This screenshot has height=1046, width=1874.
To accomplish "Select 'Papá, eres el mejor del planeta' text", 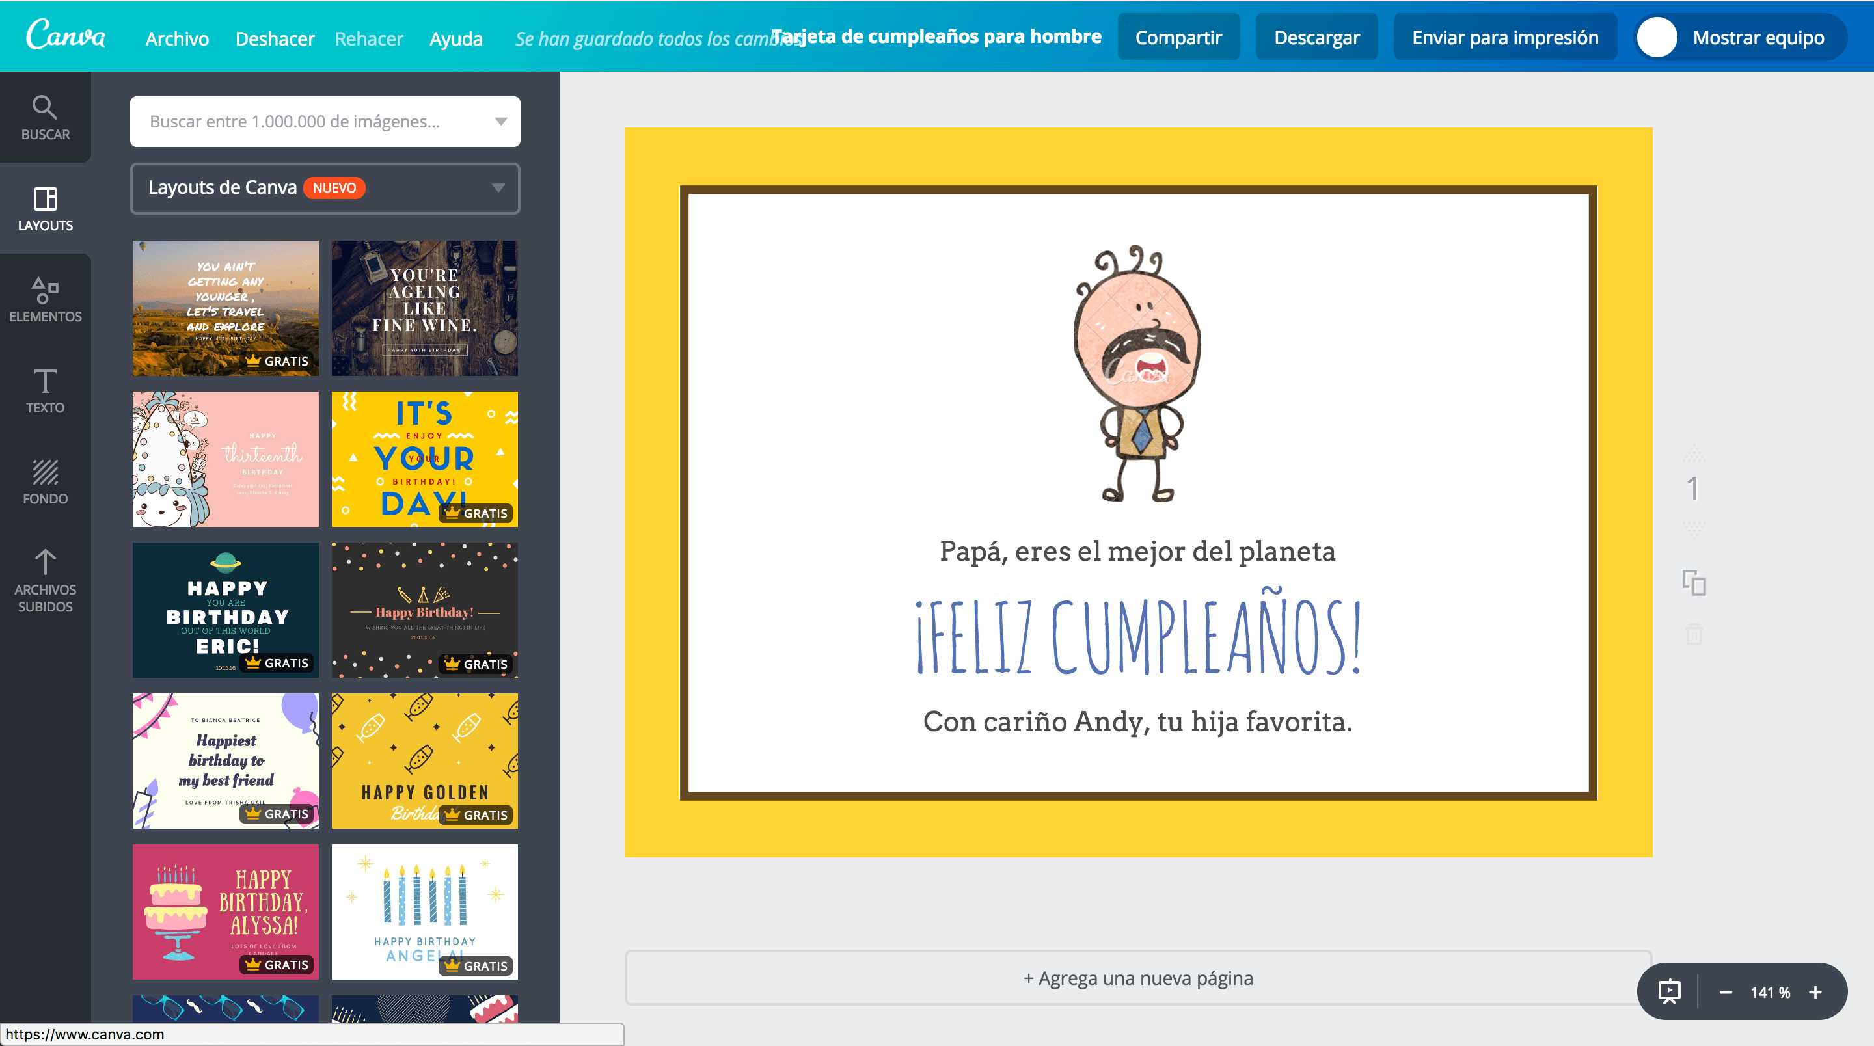I will [x=1137, y=552].
